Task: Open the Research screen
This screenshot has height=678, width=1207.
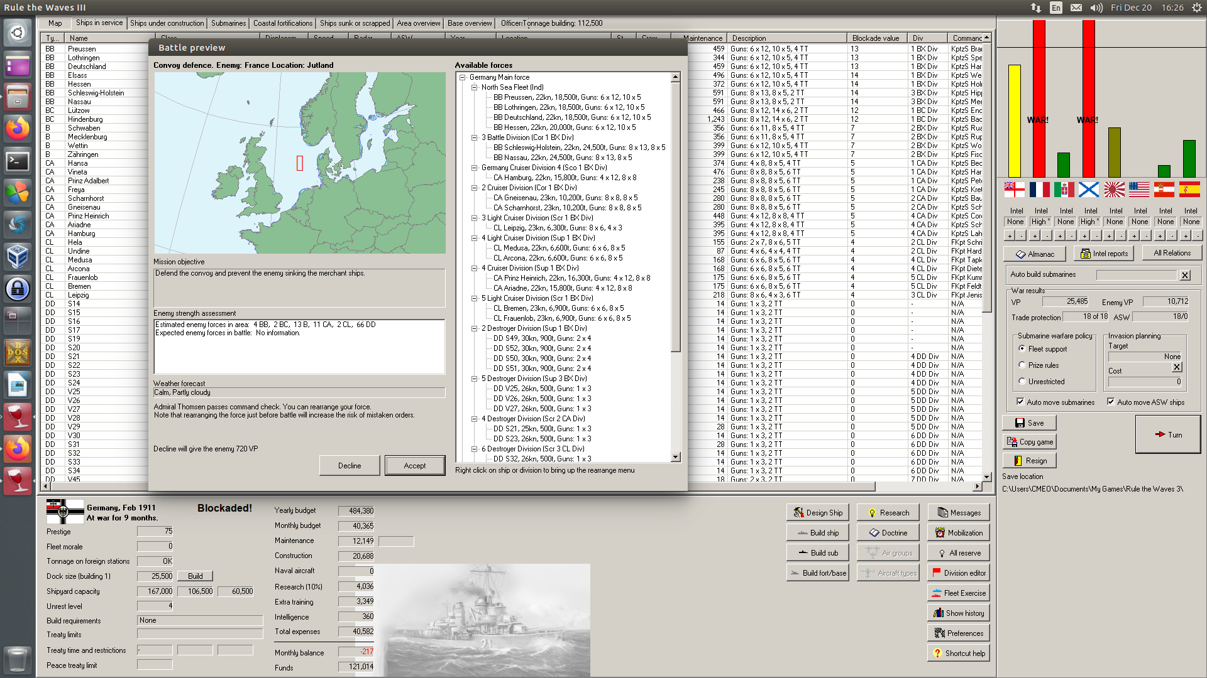Action: click(888, 512)
